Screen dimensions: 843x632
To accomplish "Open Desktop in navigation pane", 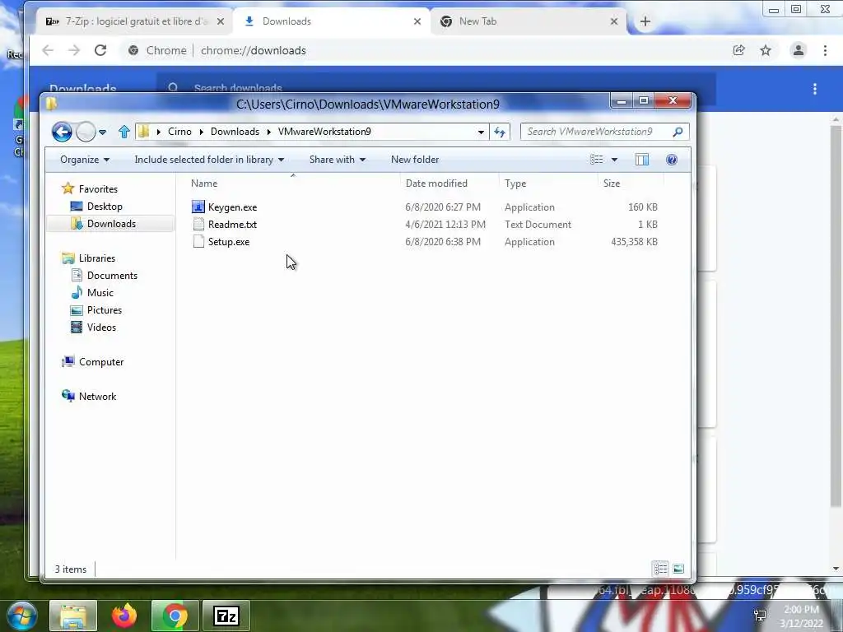I will point(105,207).
